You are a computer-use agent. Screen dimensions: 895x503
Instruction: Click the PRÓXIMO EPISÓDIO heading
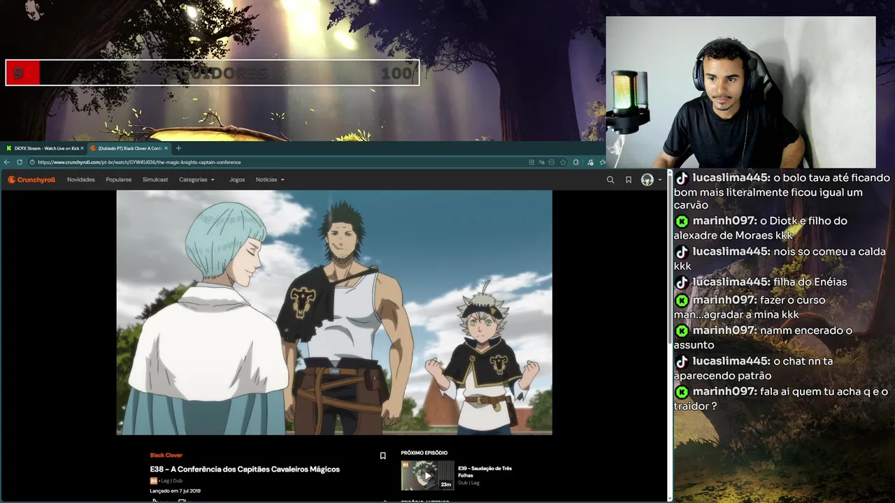click(x=424, y=453)
